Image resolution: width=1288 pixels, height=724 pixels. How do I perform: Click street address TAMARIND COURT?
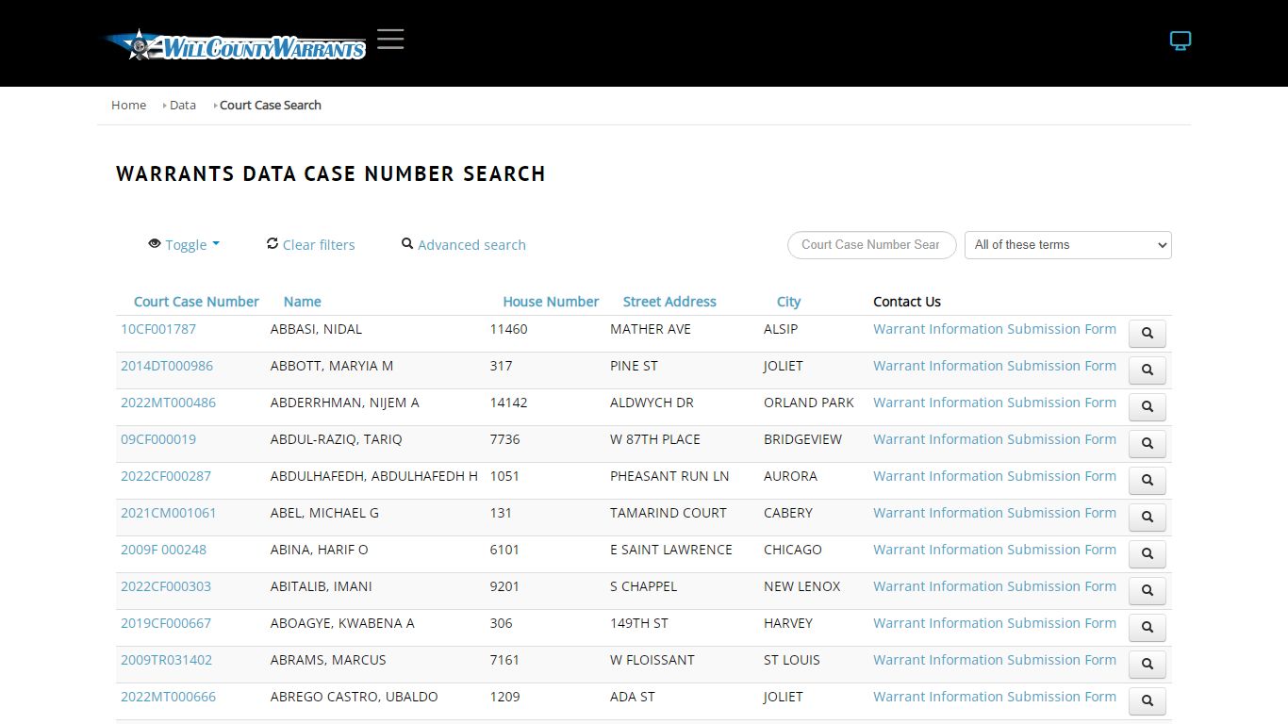[669, 513]
